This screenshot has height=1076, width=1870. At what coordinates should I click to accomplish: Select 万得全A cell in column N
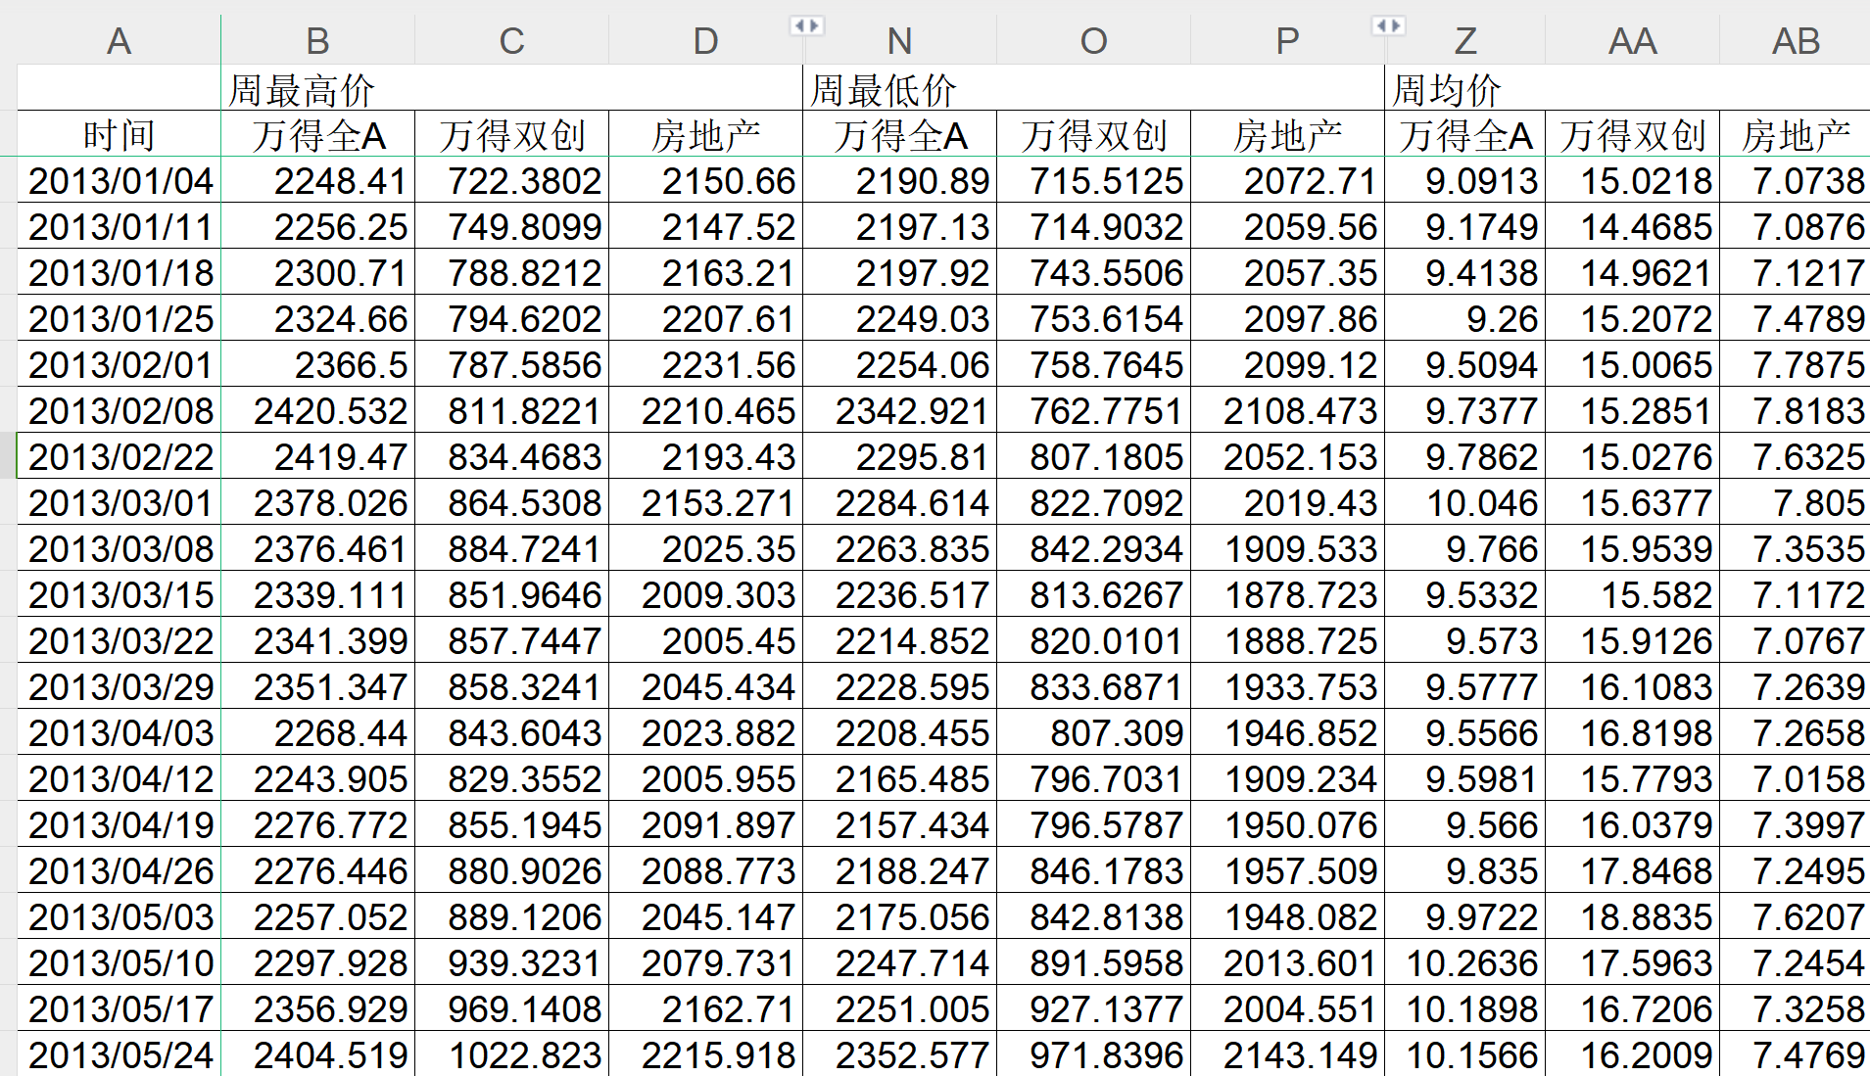pos(899,134)
